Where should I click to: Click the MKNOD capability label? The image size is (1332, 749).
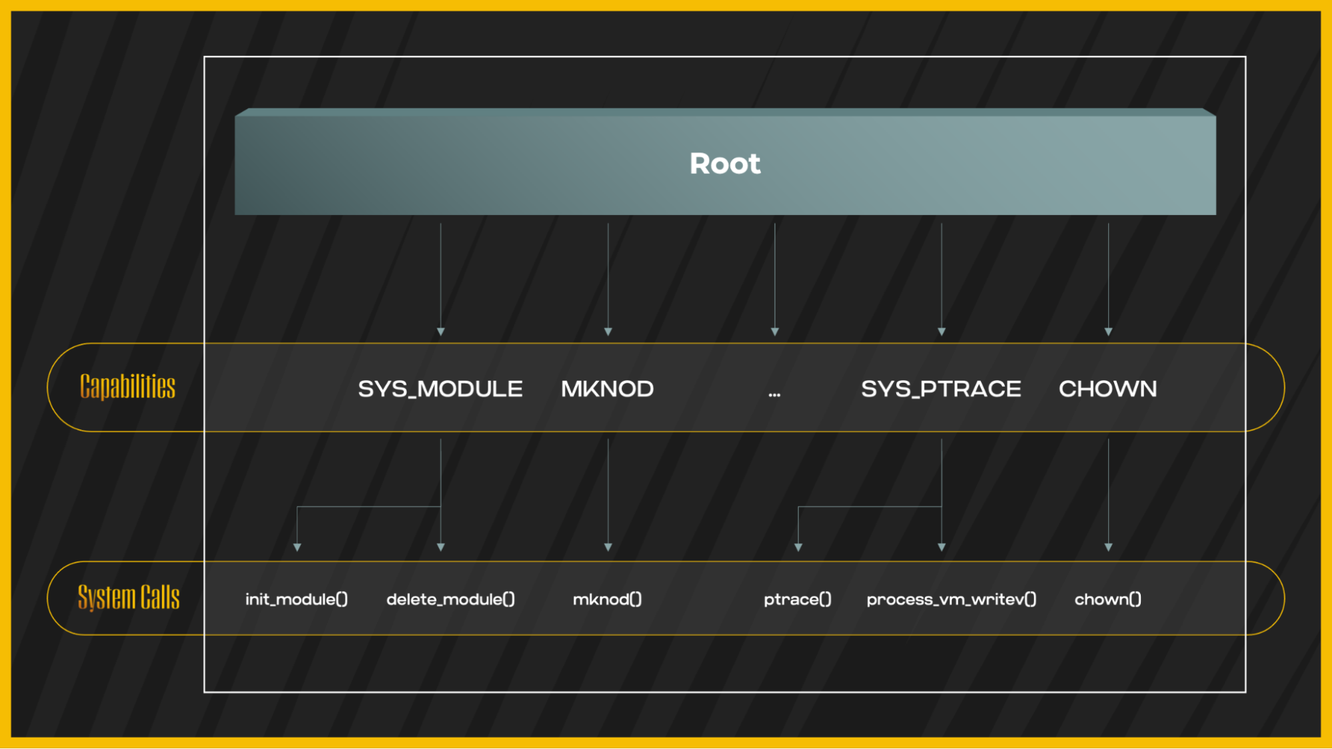pyautogui.click(x=607, y=388)
